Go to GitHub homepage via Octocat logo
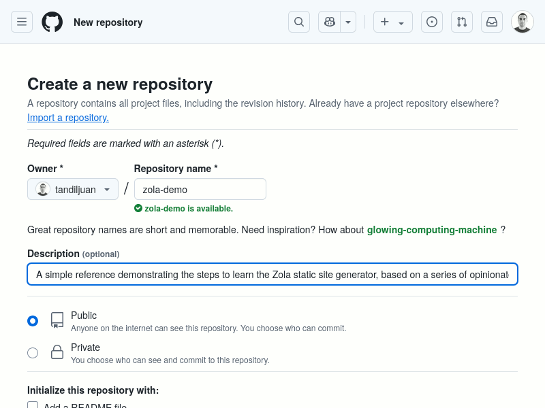 [52, 22]
